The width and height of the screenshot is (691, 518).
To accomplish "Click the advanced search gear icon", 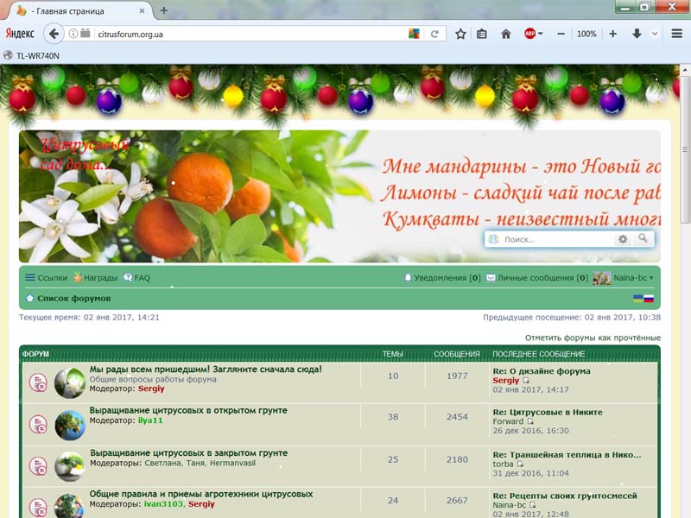I will [623, 239].
